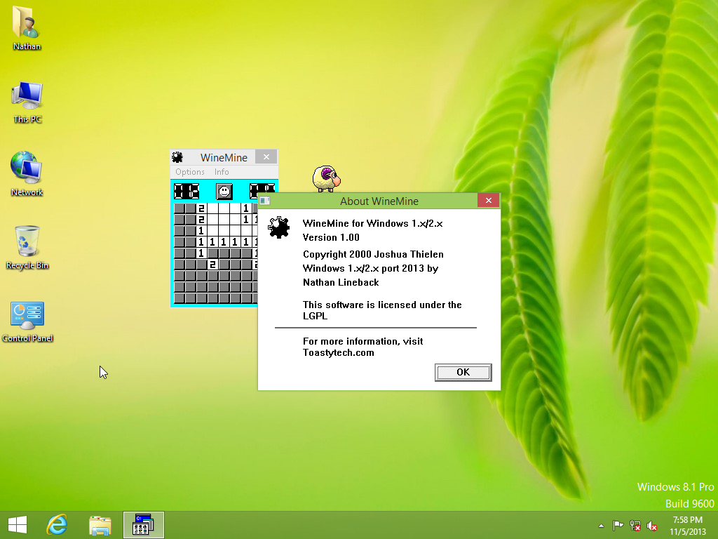Click 'Copyright 2000 Joshua Thielen' text
The height and width of the screenshot is (539, 718).
click(x=373, y=254)
